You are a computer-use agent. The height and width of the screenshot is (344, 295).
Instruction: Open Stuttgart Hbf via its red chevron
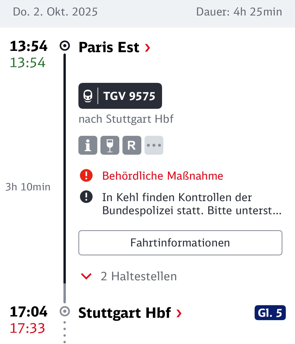tap(179, 313)
